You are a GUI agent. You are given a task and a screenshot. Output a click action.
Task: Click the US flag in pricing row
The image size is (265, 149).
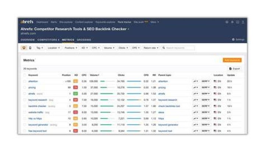[x=215, y=87]
